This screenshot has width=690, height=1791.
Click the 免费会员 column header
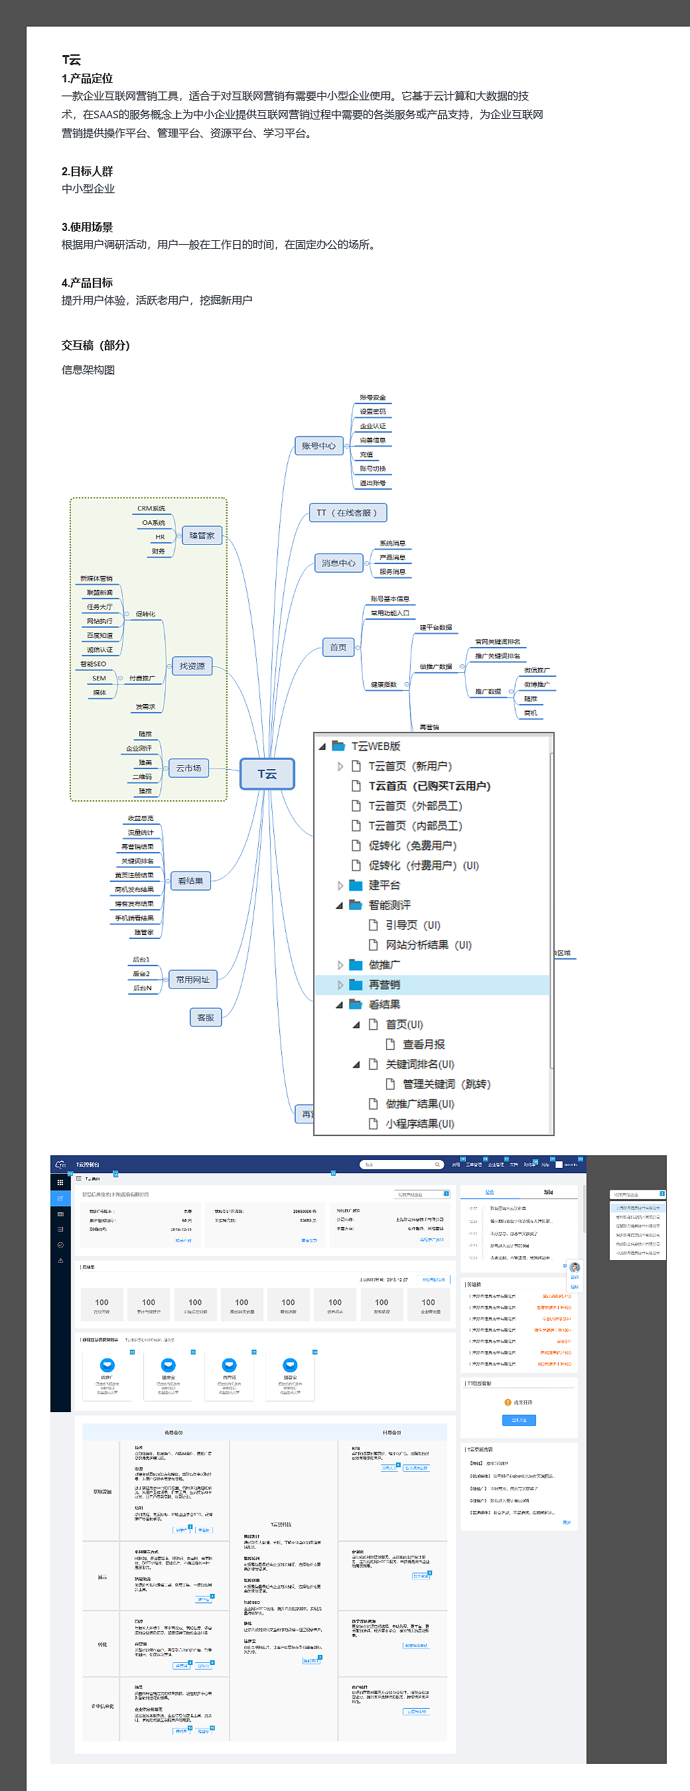point(174,1432)
